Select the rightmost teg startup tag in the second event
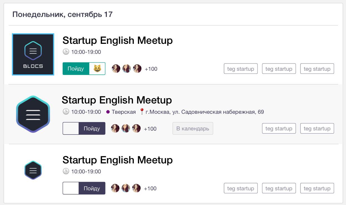 pyautogui.click(x=317, y=128)
